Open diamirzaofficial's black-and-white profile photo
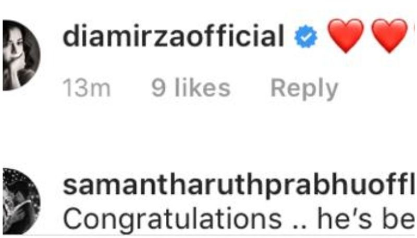 pos(21,55)
